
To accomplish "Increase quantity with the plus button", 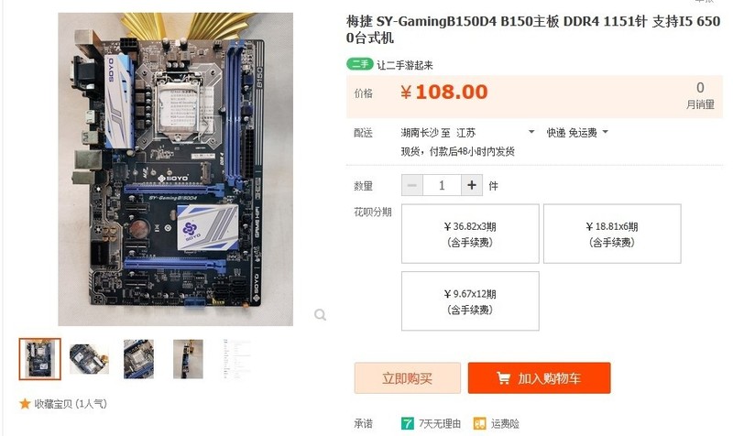I will pos(472,186).
